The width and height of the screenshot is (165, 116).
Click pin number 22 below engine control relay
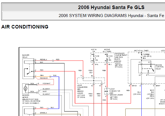pyautogui.click(x=139, y=75)
